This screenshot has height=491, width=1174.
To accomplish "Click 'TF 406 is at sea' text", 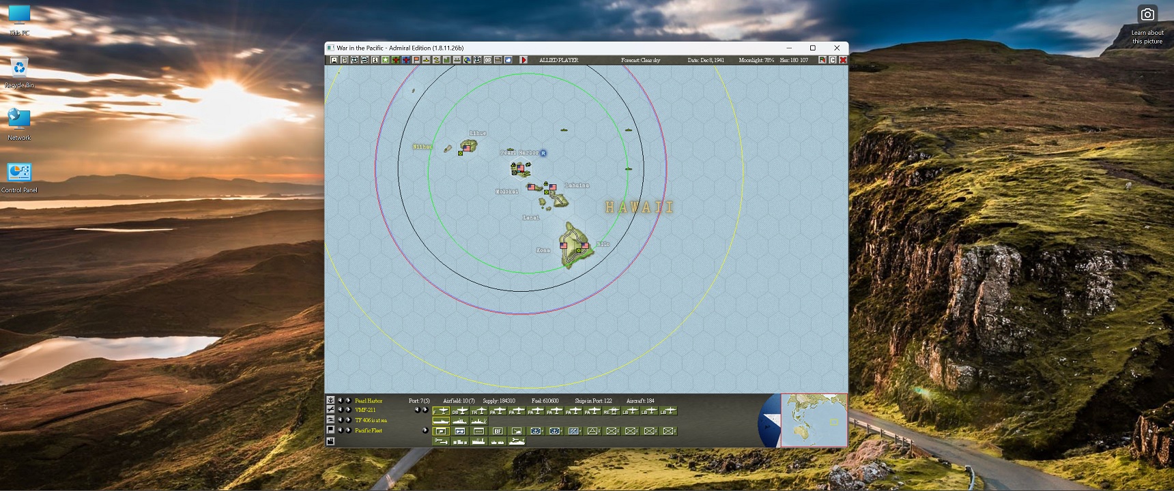I will [371, 421].
